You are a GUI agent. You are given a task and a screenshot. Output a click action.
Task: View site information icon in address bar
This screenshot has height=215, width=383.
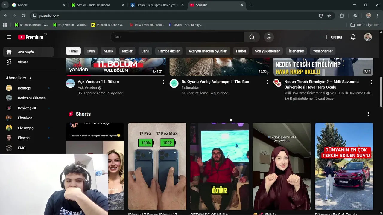pyautogui.click(x=34, y=16)
